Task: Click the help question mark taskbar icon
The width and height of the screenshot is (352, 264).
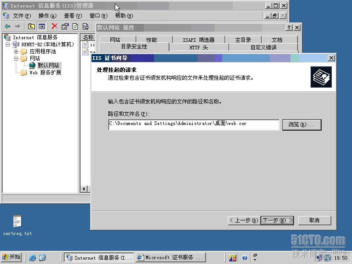Action: 245,257
